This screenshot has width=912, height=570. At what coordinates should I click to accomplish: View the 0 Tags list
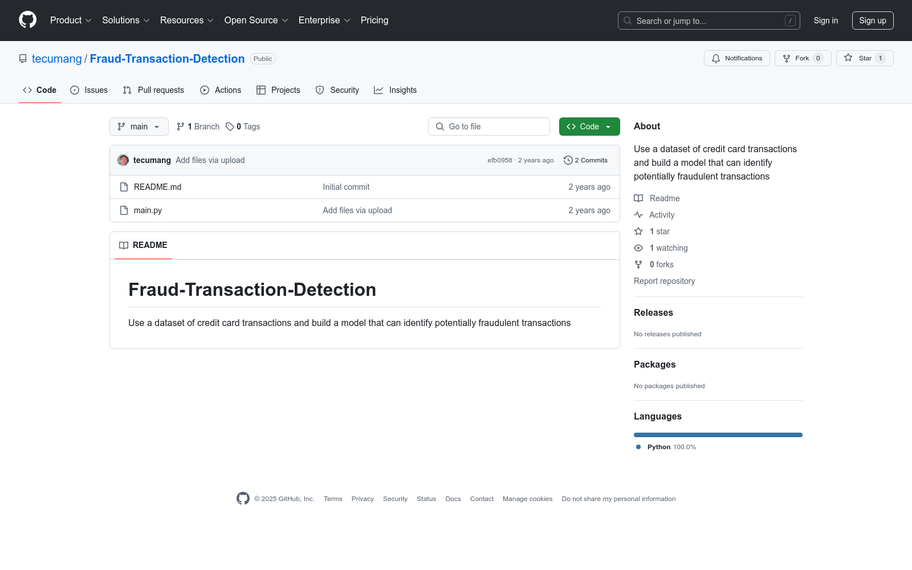click(243, 127)
